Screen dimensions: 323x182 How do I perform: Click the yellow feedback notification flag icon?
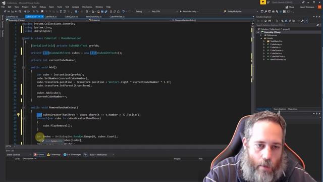pos(263,2)
